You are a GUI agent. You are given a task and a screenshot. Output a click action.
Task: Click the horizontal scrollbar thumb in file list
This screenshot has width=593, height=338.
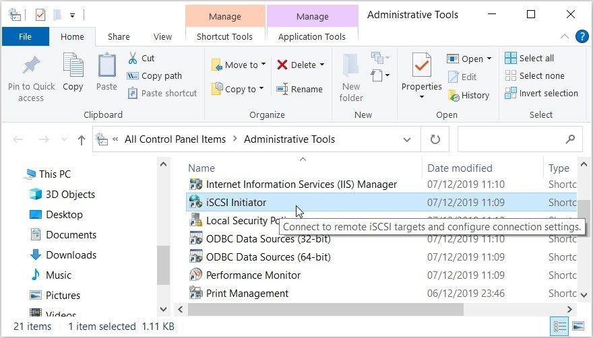pyautogui.click(x=325, y=309)
